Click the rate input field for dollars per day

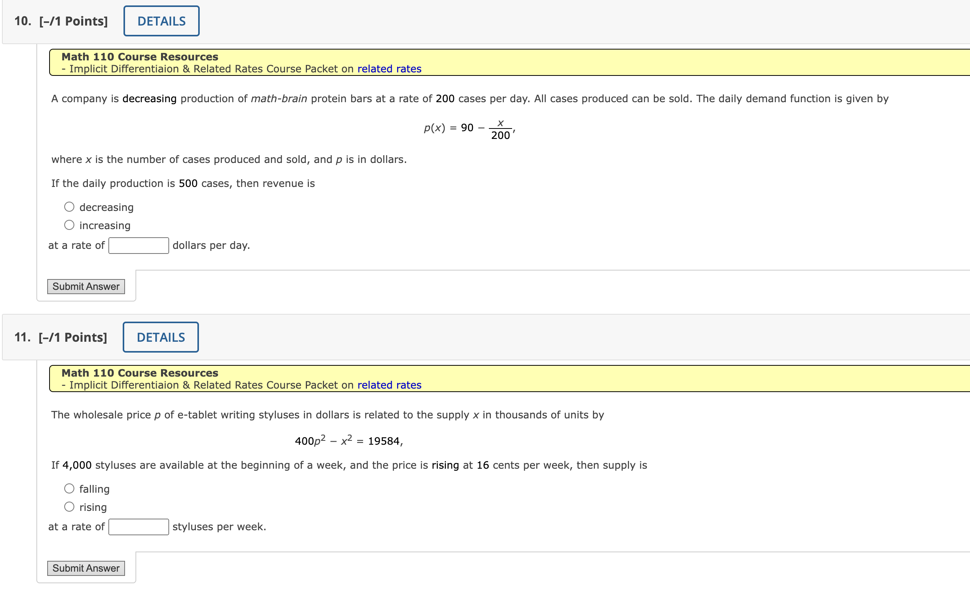(x=139, y=246)
